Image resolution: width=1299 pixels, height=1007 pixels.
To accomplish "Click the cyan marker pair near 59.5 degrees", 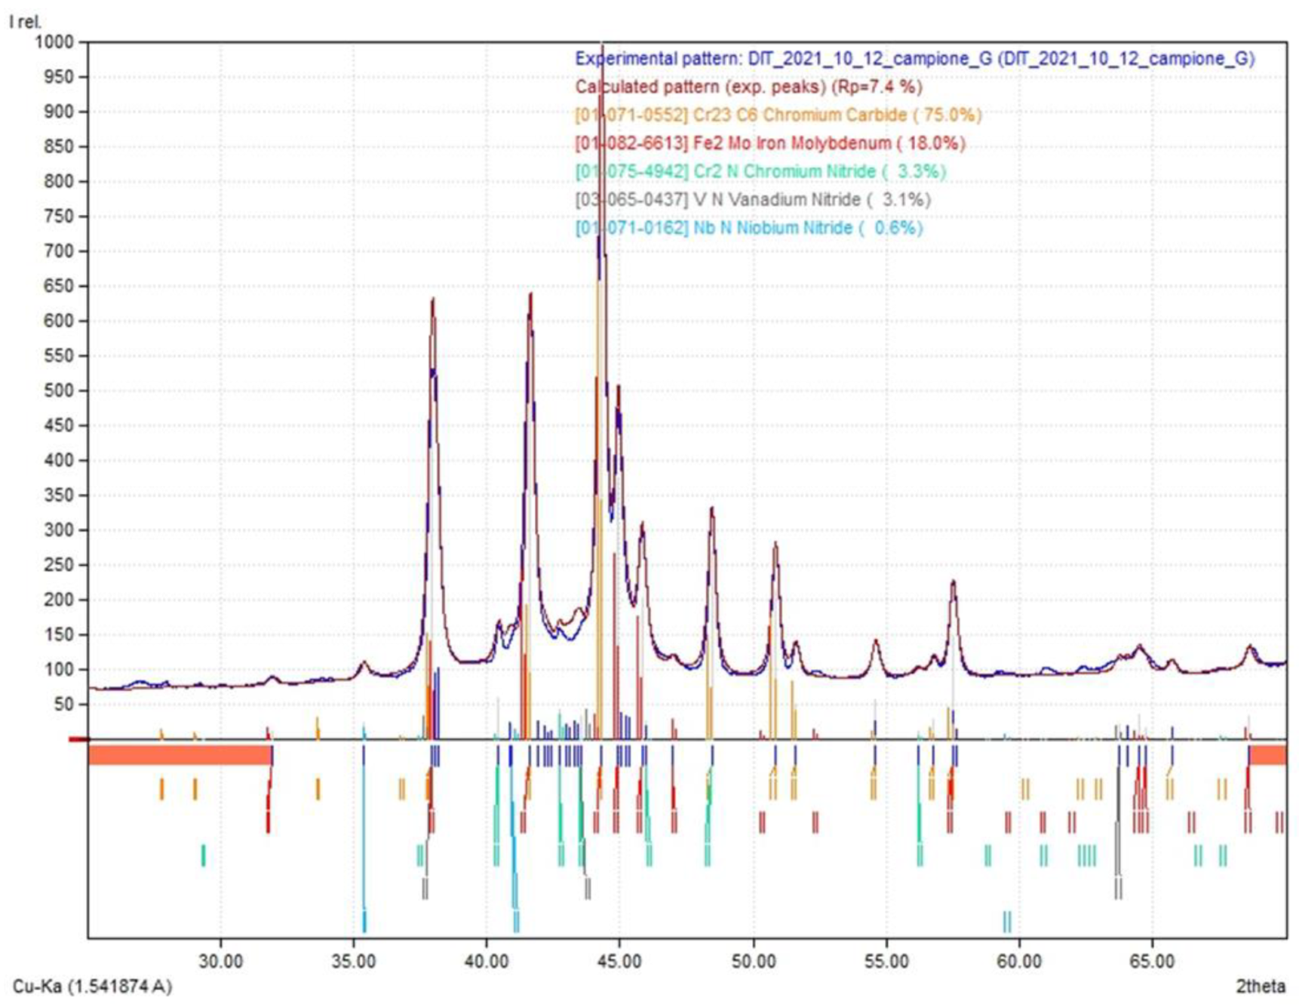I will pyautogui.click(x=1007, y=921).
